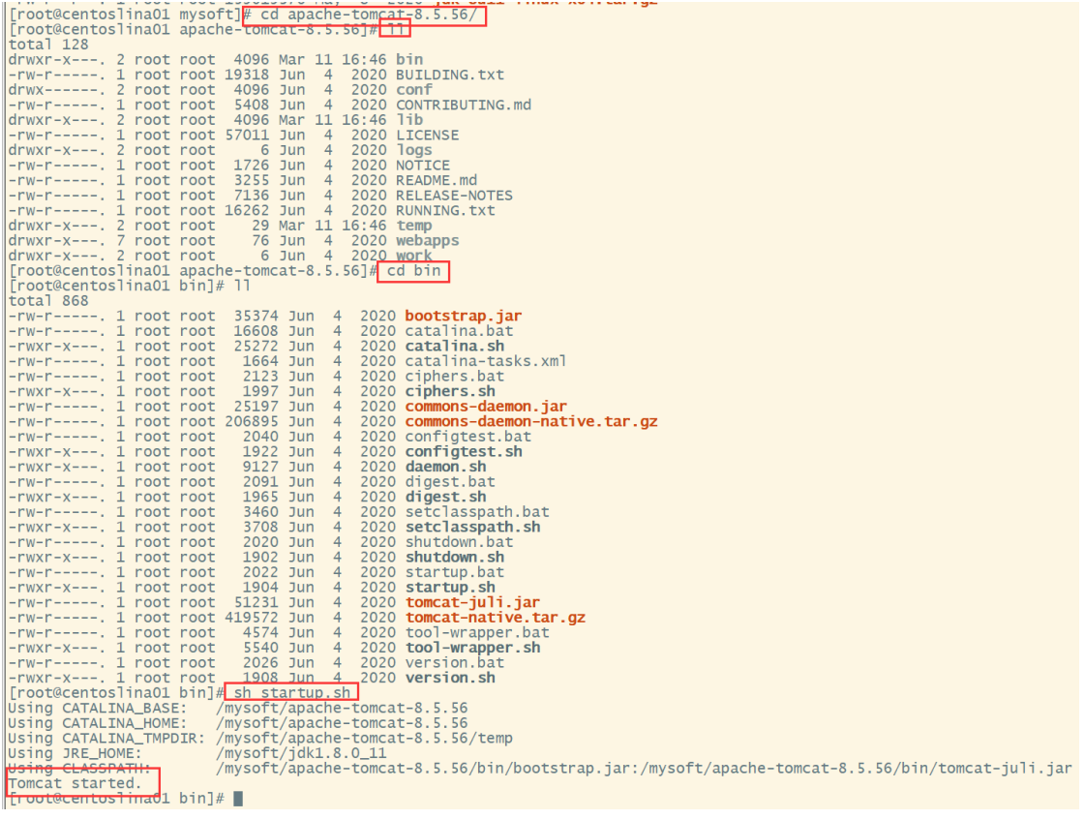Click the 'catalina.bat' file name
Screen dimensions: 1085x819
(x=460, y=332)
